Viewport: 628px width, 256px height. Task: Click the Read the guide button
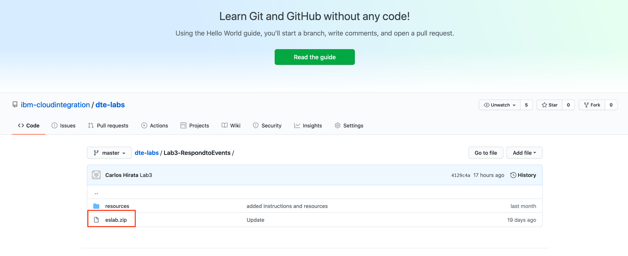314,57
